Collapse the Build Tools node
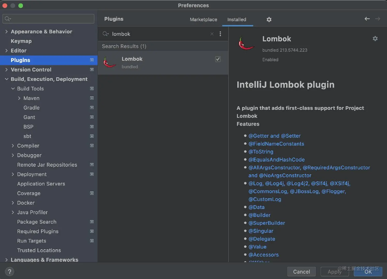The image size is (387, 279). click(x=13, y=89)
